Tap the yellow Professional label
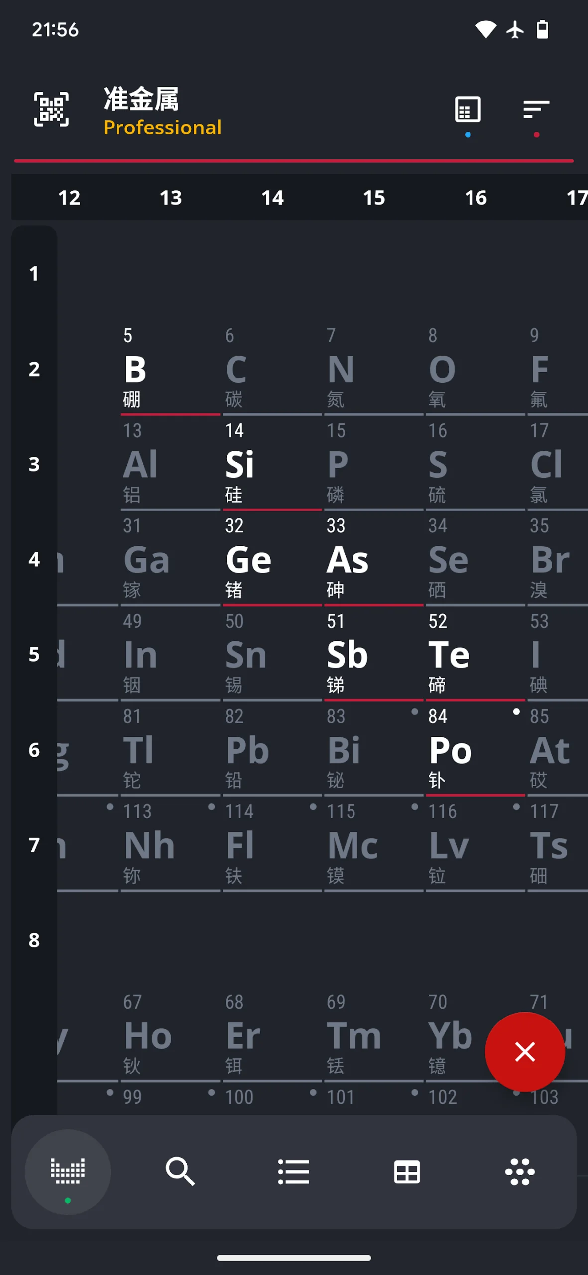588x1275 pixels. [162, 127]
